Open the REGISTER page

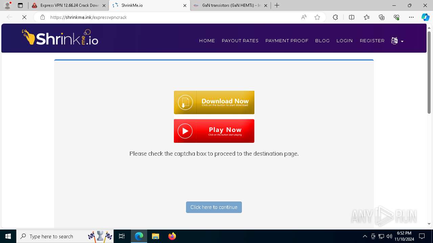372,40
